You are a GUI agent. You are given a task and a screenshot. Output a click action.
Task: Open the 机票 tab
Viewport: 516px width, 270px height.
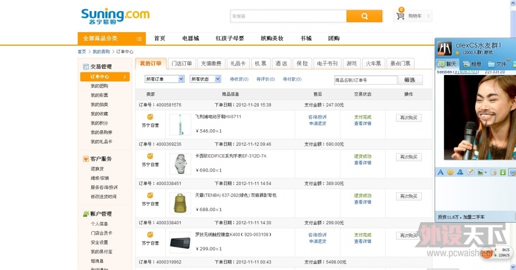(261, 63)
